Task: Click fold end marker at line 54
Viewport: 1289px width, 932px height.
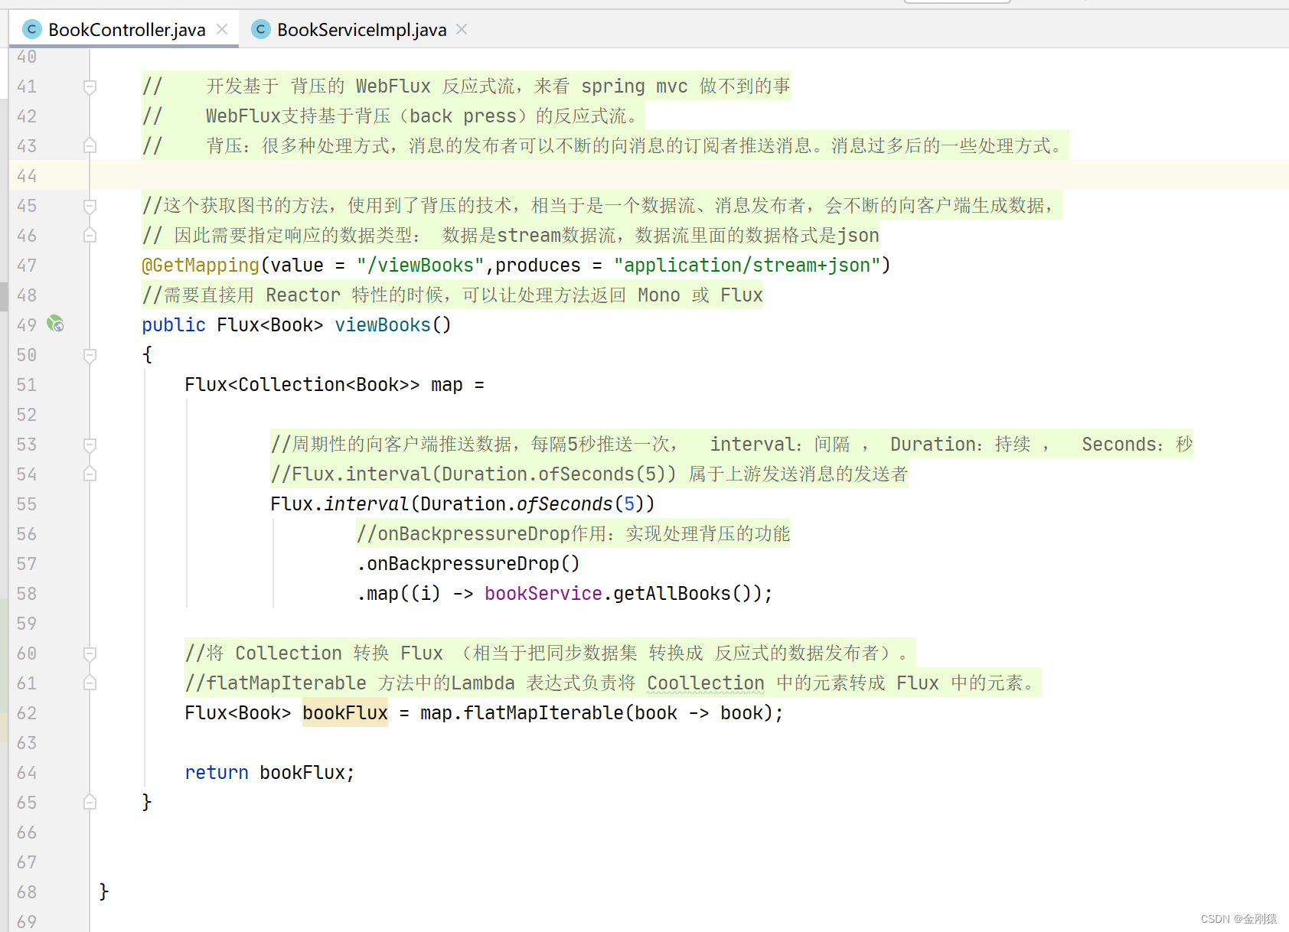Action: pyautogui.click(x=90, y=474)
